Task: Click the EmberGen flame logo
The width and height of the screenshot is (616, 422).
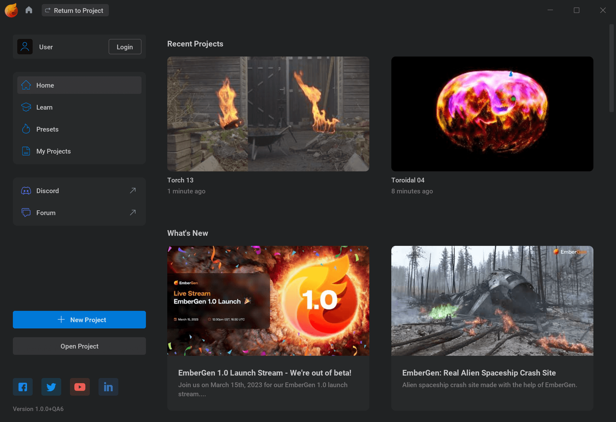Action: coord(11,10)
